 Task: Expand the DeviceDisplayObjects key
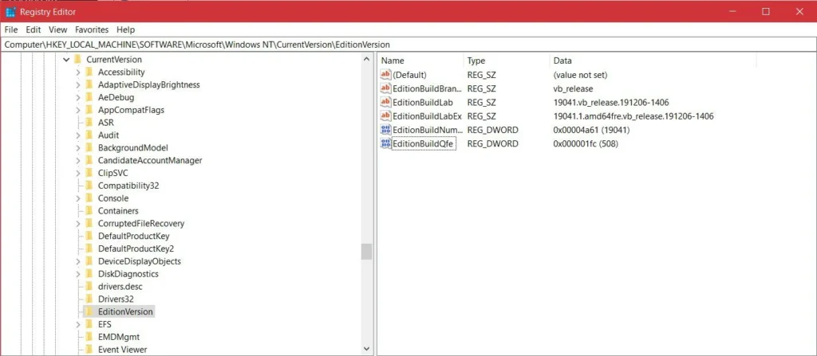77,261
